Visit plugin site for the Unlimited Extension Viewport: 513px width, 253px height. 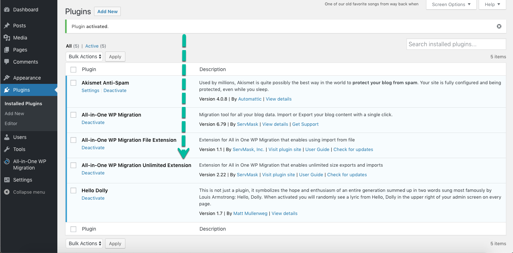279,174
